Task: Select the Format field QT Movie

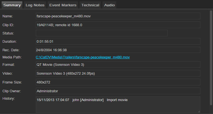Action: coord(118,64)
